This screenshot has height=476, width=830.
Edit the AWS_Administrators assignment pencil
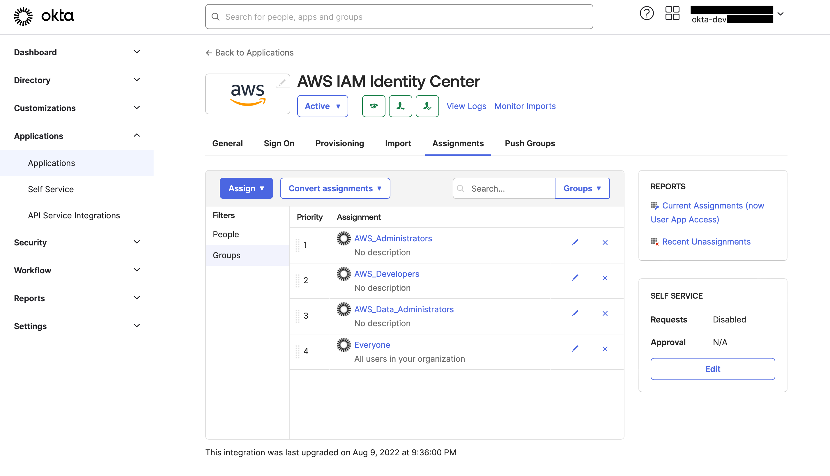[575, 242]
